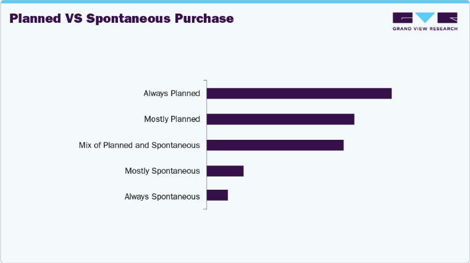The width and height of the screenshot is (470, 263).
Task: Select the Mix of Planned and Spontaneous label
Action: click(140, 145)
